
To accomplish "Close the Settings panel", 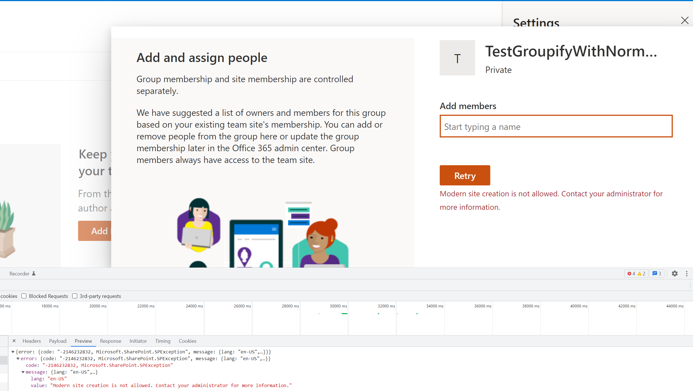I will coord(685,20).
